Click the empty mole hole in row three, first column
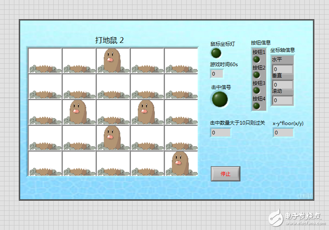The image size is (329, 230). [45, 112]
